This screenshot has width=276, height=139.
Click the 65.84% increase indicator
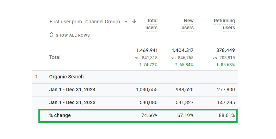tap(184, 65)
